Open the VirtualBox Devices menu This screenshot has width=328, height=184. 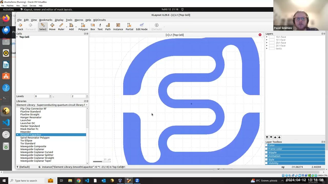click(x=33, y=6)
